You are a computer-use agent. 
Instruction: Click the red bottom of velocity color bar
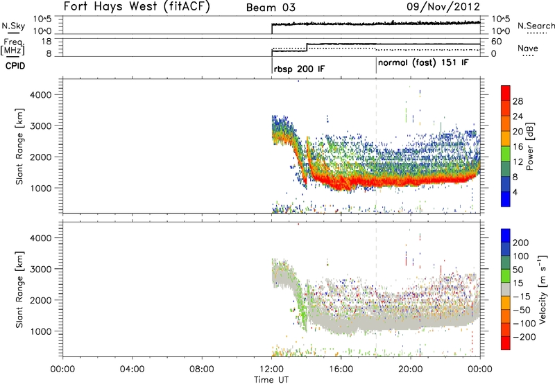pos(506,343)
